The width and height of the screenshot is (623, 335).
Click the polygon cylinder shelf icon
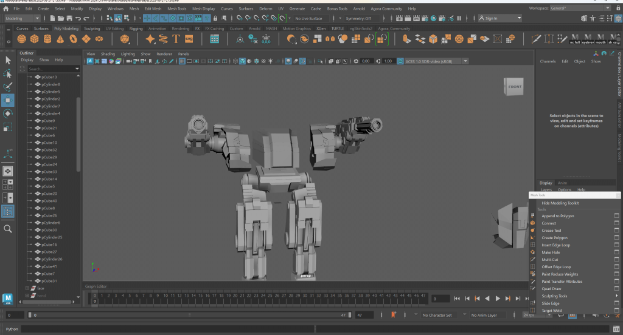pyautogui.click(x=47, y=39)
